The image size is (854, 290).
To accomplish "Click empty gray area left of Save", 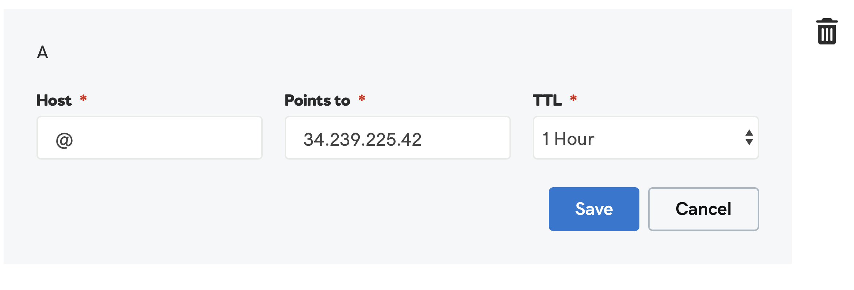I will click(292, 209).
